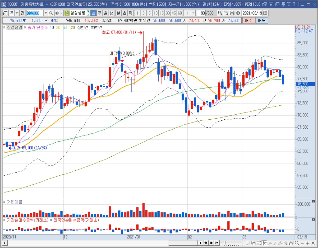This screenshot has width=318, height=248.
Task: Click the stock search magnifier icon
Action: (51, 13)
